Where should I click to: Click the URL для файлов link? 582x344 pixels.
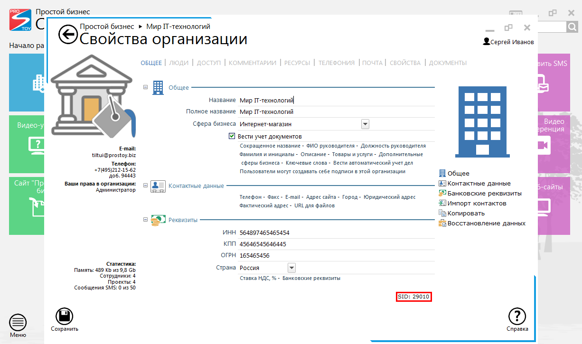click(x=315, y=205)
